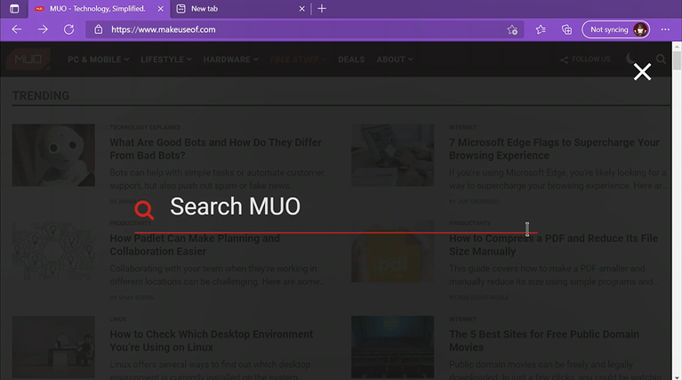Click the scrollbar up arrow
This screenshot has width=682, height=380.
(677, 45)
